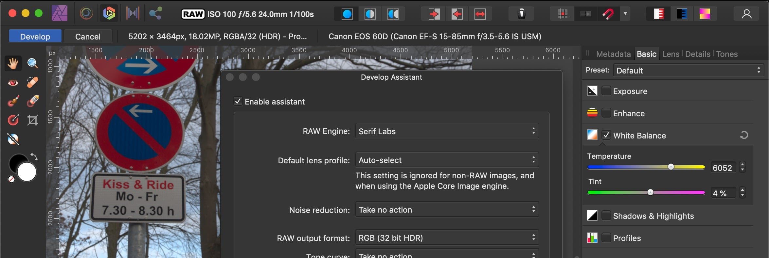Click the Develop button

pyautogui.click(x=35, y=36)
